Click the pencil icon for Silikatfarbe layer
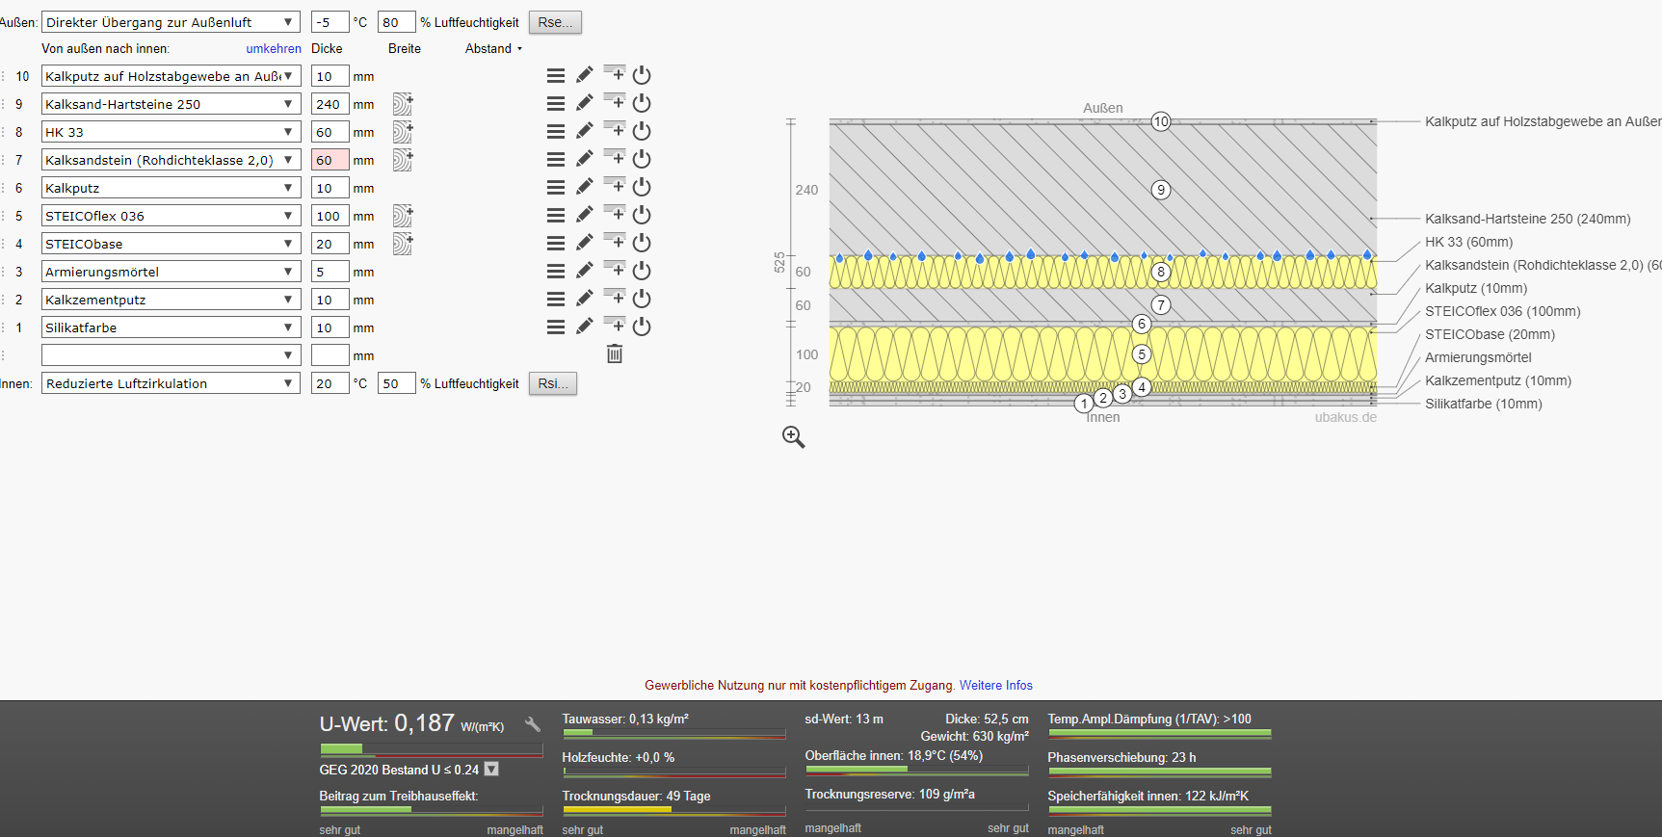 pyautogui.click(x=585, y=327)
